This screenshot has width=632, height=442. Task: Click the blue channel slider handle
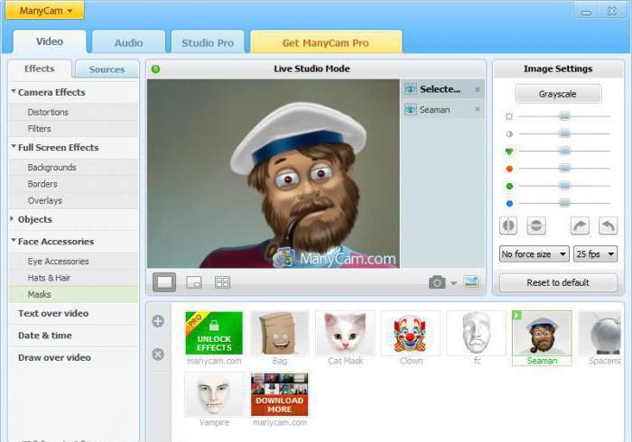coord(564,203)
